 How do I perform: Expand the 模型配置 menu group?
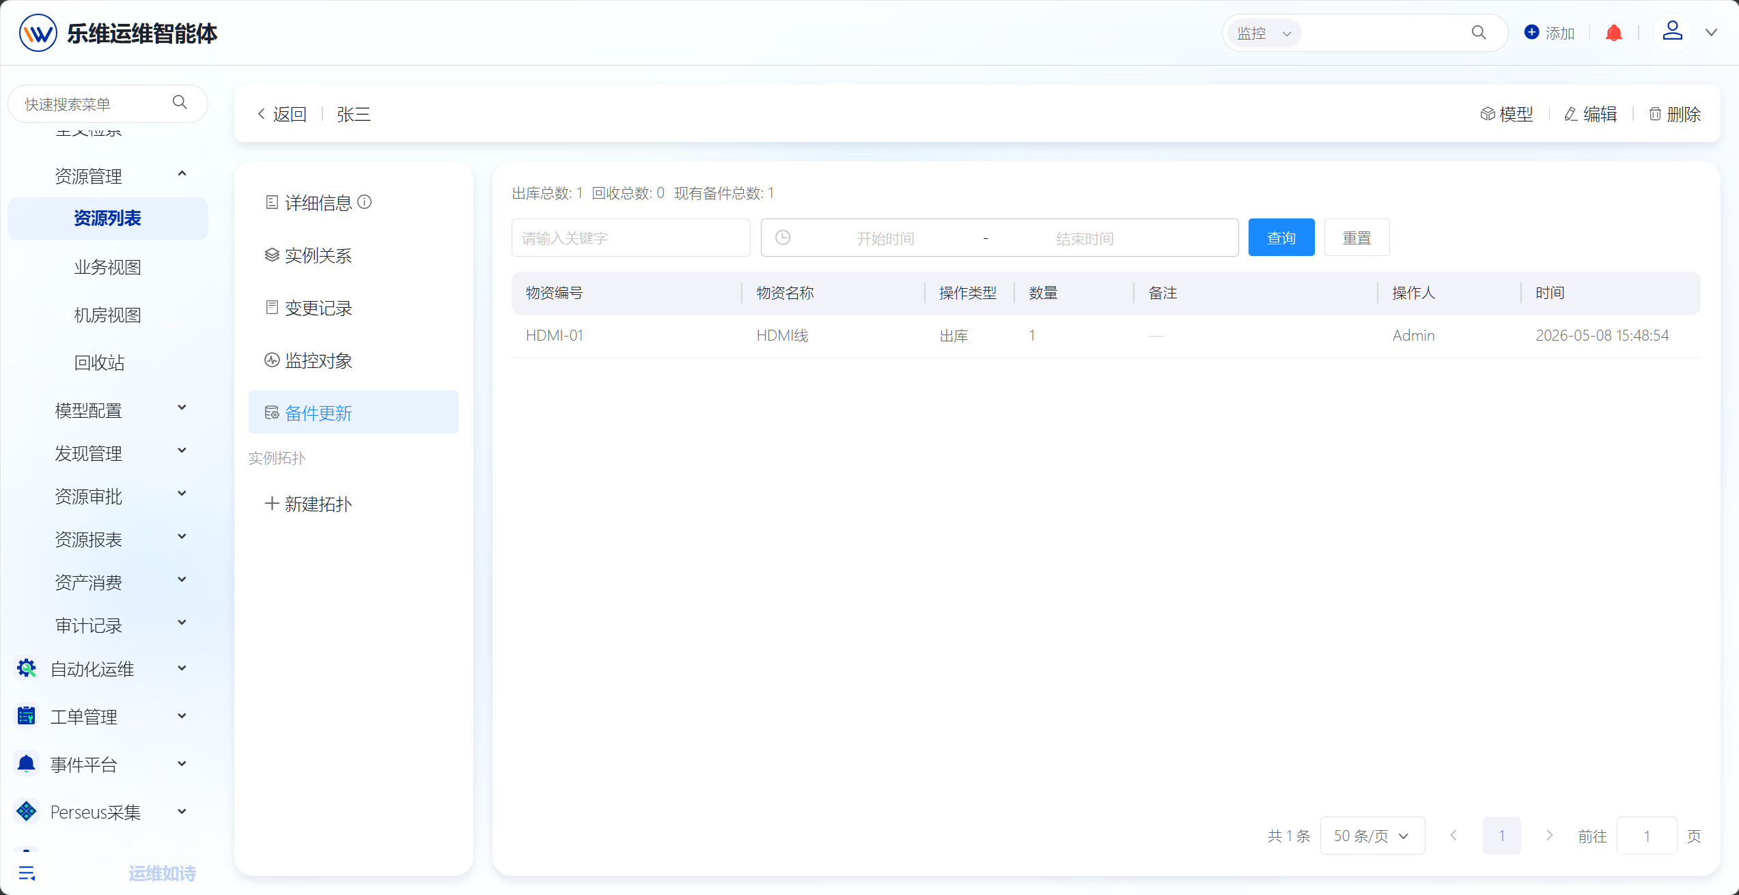(182, 408)
